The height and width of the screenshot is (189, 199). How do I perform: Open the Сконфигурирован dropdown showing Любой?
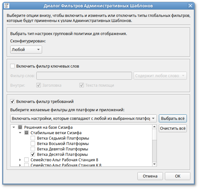[26, 49]
